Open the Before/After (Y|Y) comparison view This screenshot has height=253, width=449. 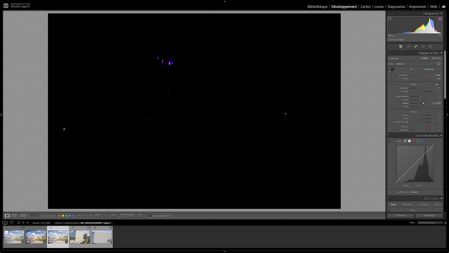[x=23, y=216]
